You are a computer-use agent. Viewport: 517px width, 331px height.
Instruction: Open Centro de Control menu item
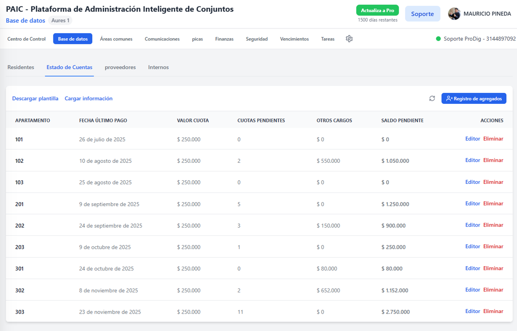tap(26, 39)
